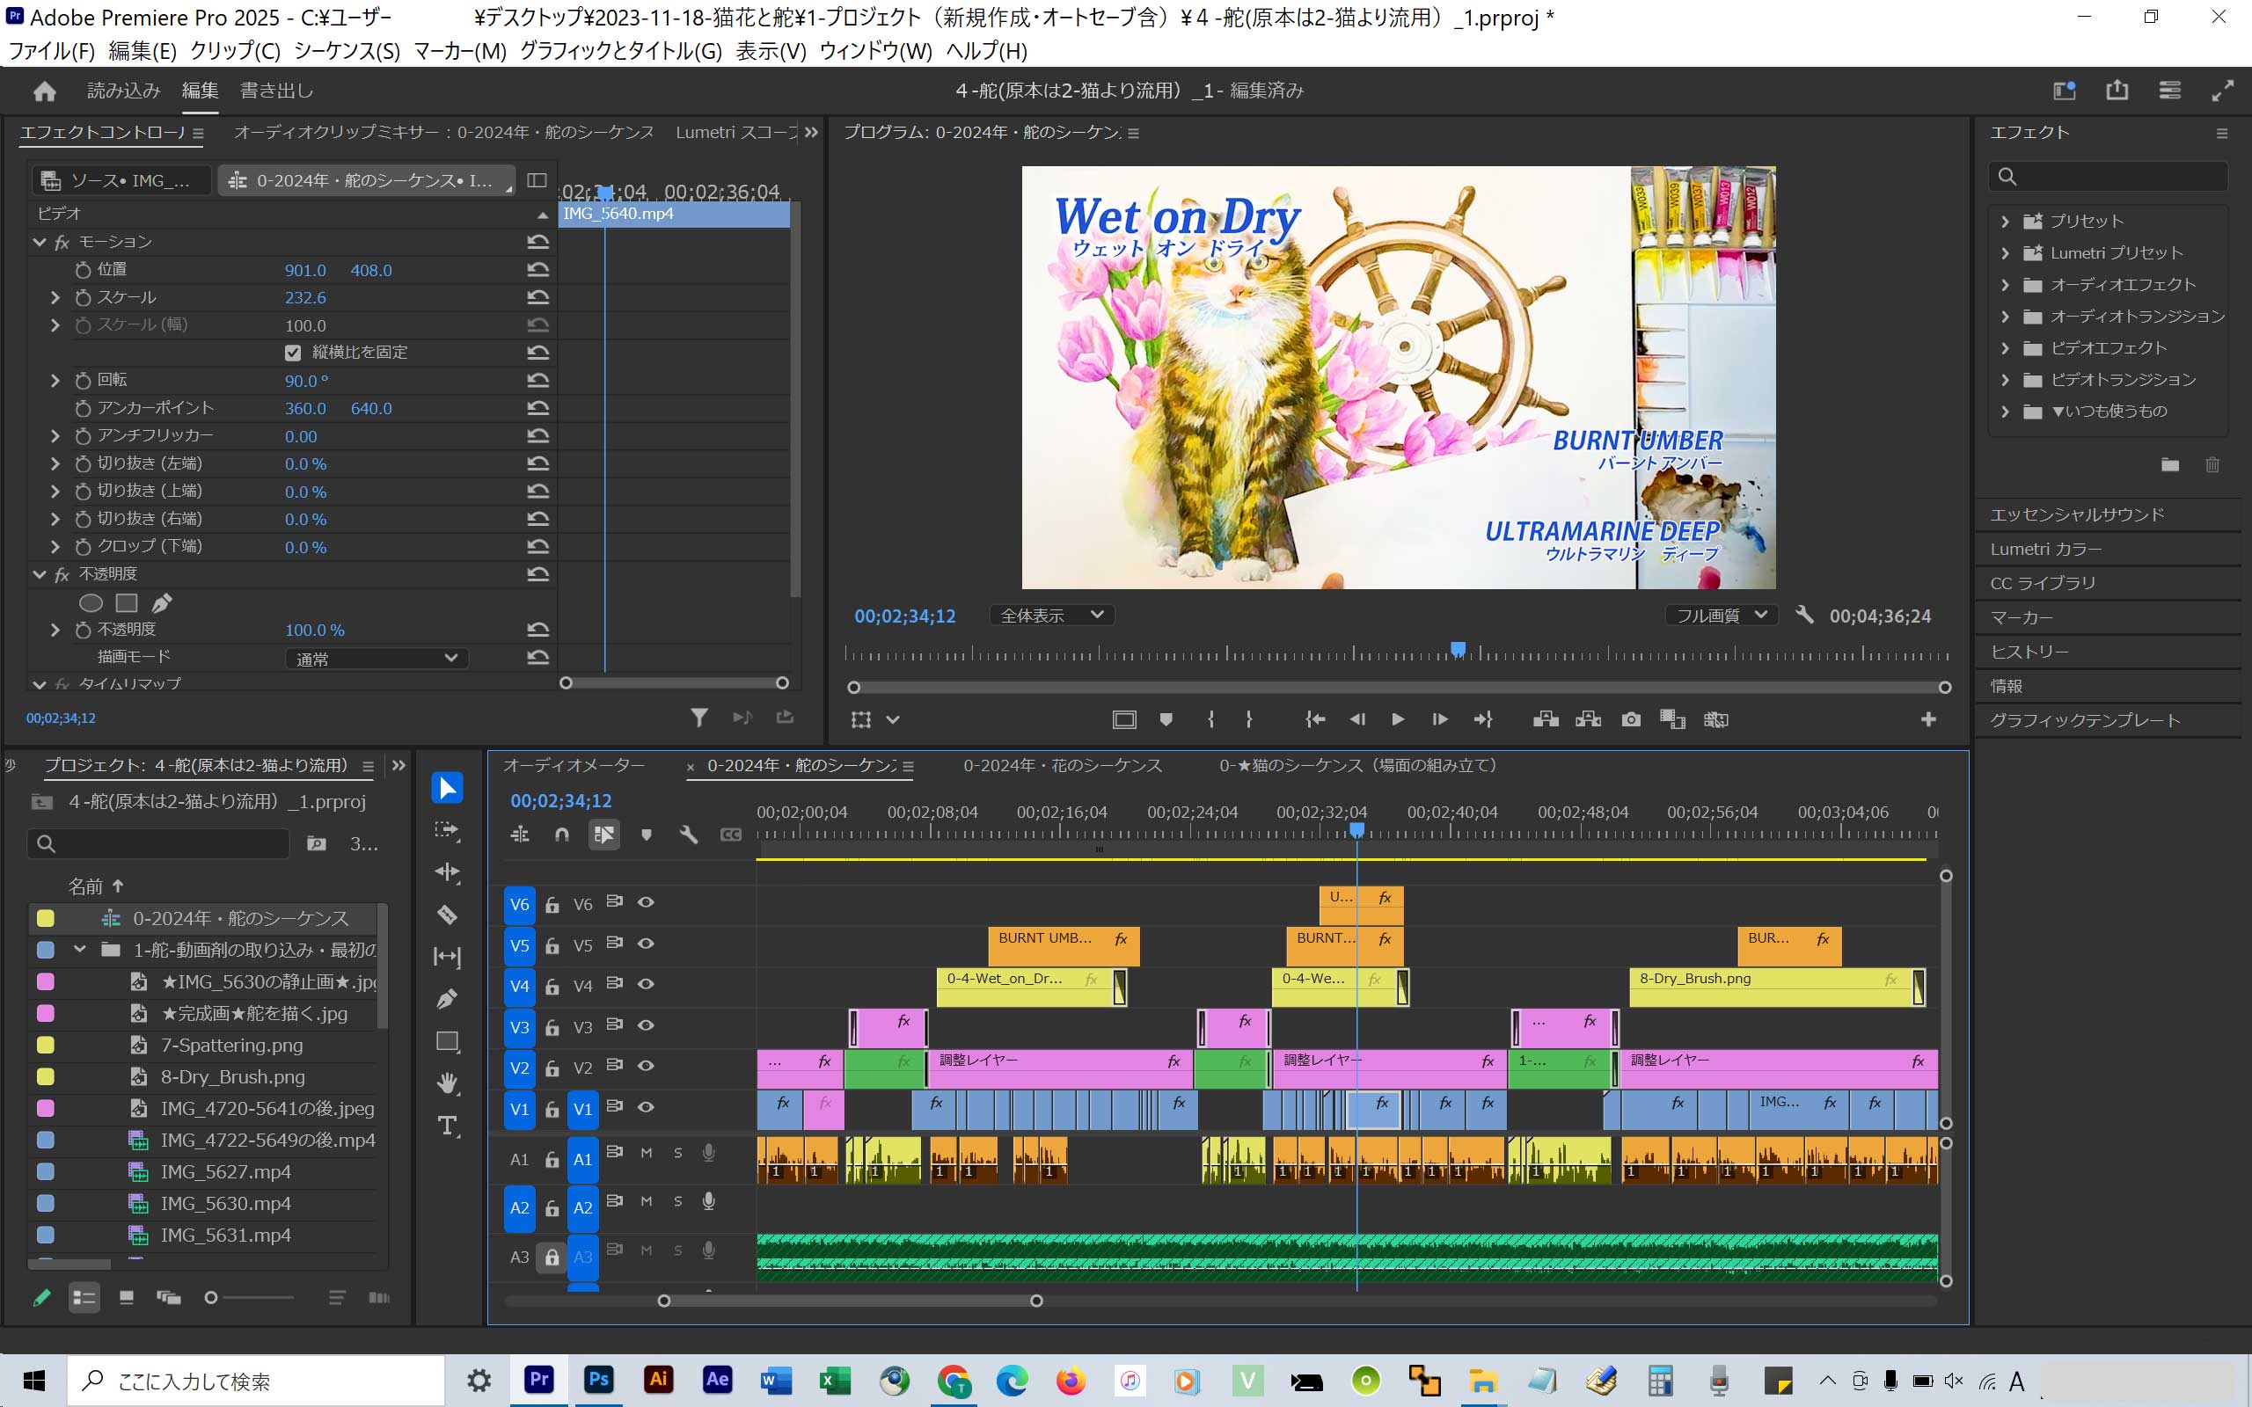Open the クリップ(C) menu
This screenshot has width=2252, height=1407.
tap(236, 50)
